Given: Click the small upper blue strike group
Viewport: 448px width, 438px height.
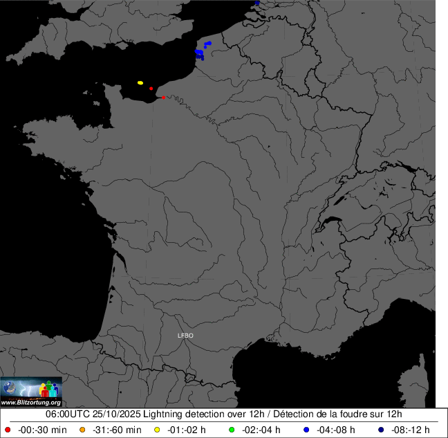Looking at the screenshot, I should pyautogui.click(x=207, y=44).
